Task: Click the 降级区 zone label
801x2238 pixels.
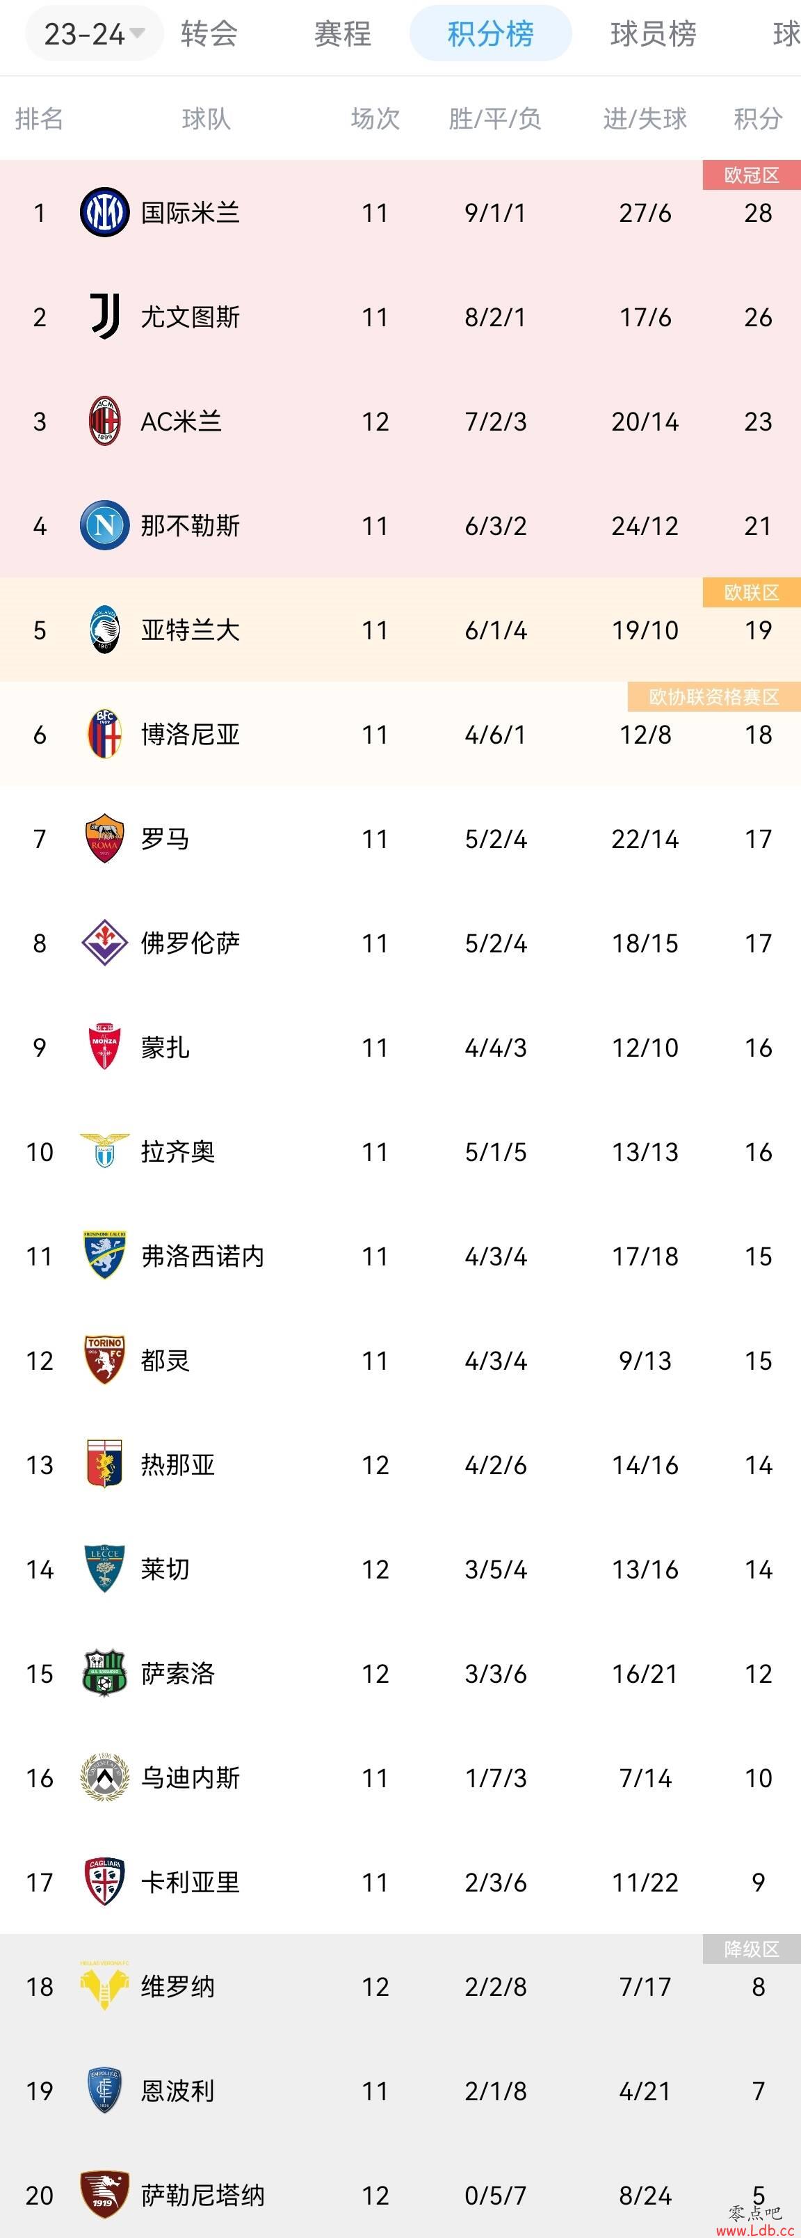Action: click(752, 1949)
